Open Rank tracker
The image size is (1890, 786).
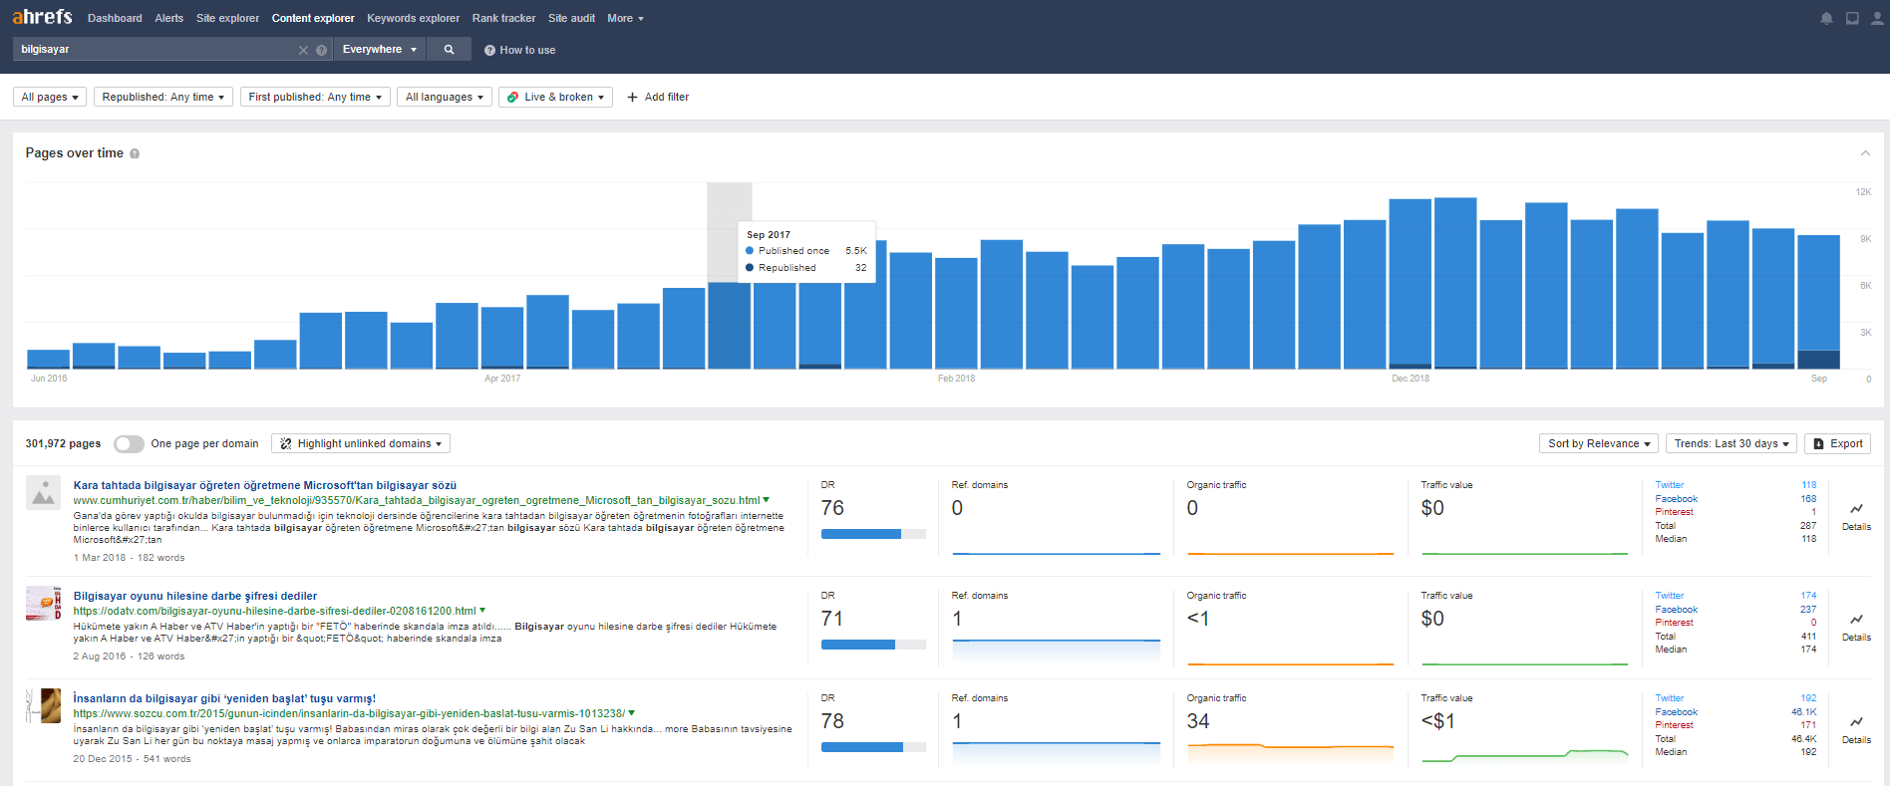(x=503, y=18)
